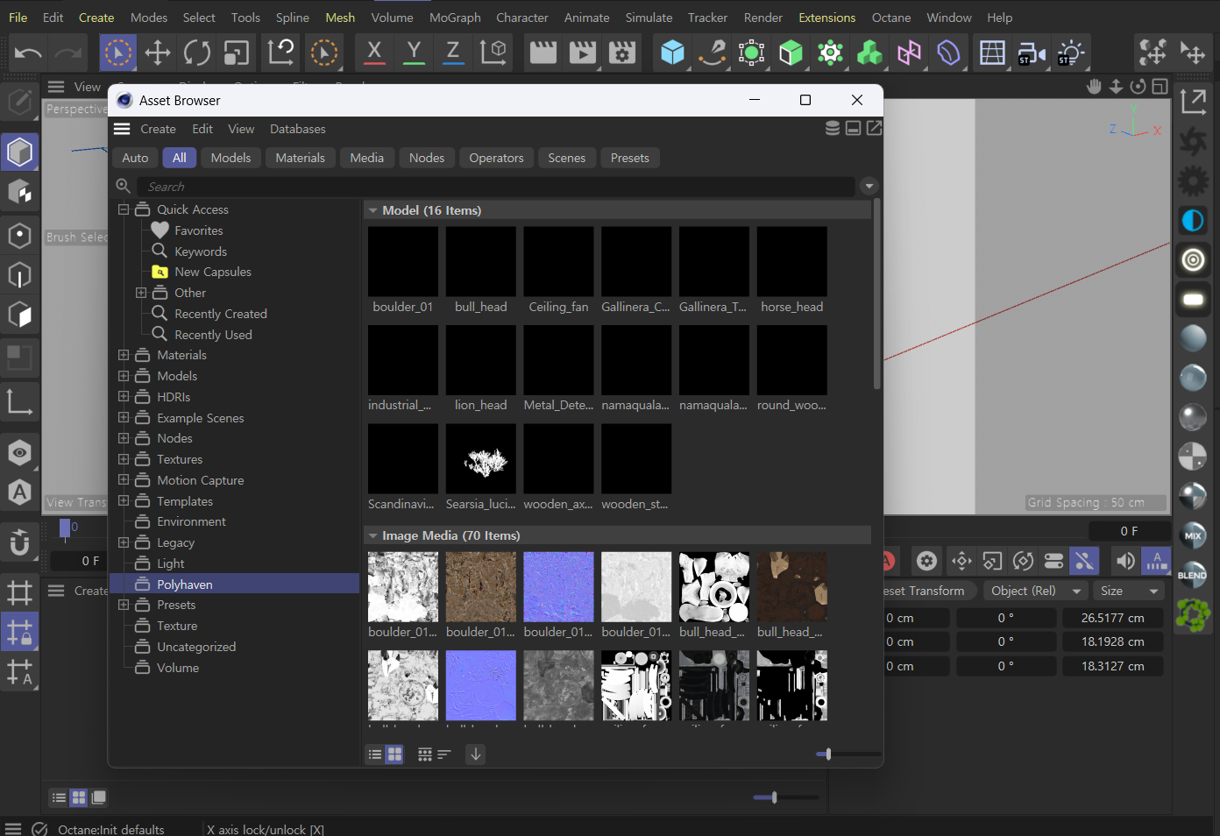Expand the Materials category tree node

tap(124, 355)
